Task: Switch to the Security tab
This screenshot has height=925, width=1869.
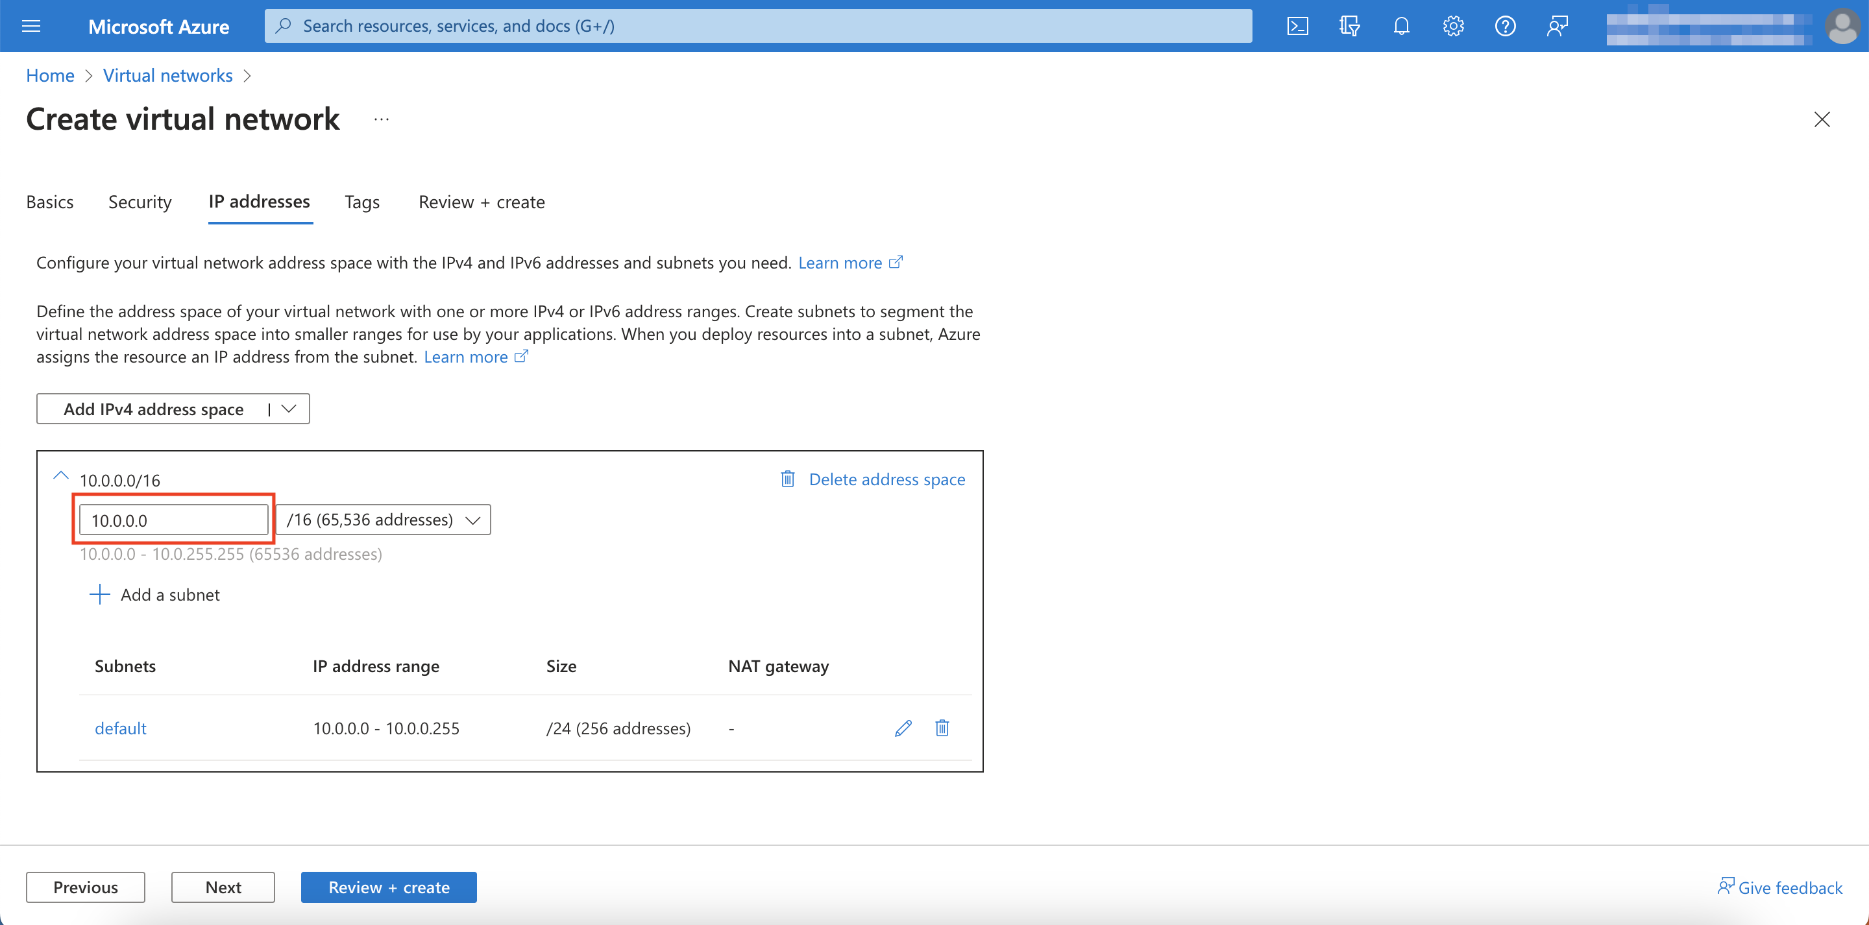Action: (x=140, y=202)
